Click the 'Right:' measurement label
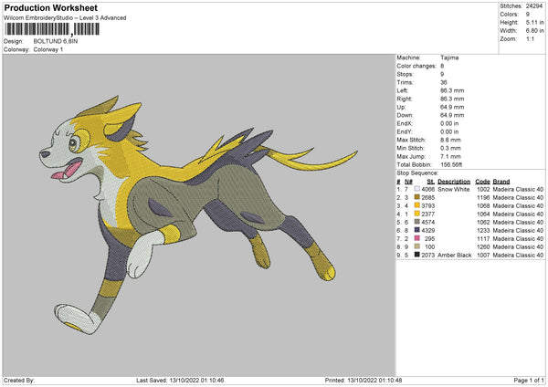The width and height of the screenshot is (548, 387). point(404,99)
